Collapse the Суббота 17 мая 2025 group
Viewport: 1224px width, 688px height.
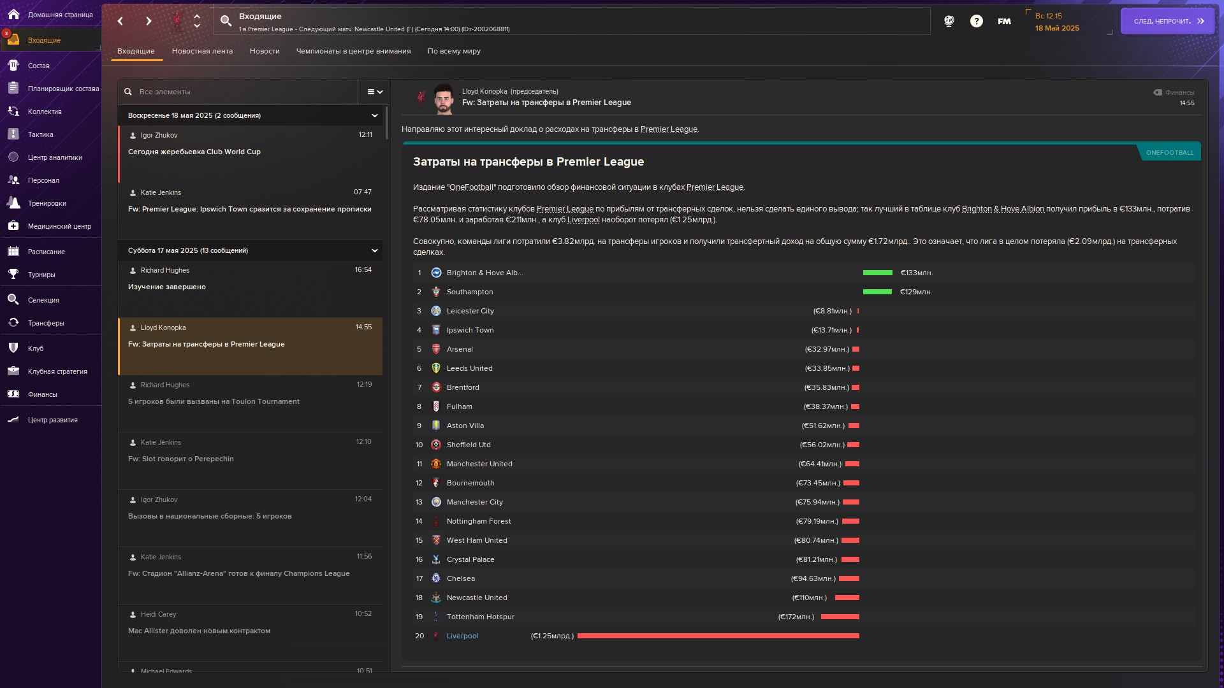tap(375, 250)
